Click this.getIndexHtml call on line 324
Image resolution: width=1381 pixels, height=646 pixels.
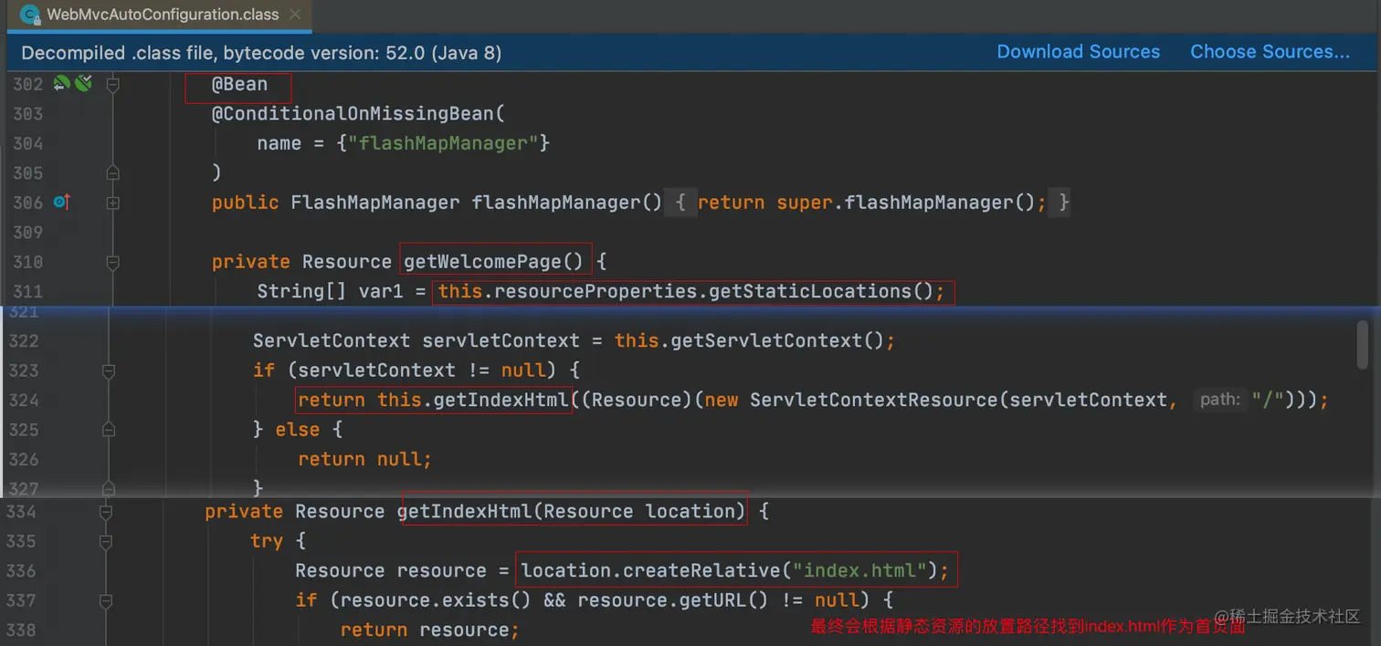(x=475, y=400)
